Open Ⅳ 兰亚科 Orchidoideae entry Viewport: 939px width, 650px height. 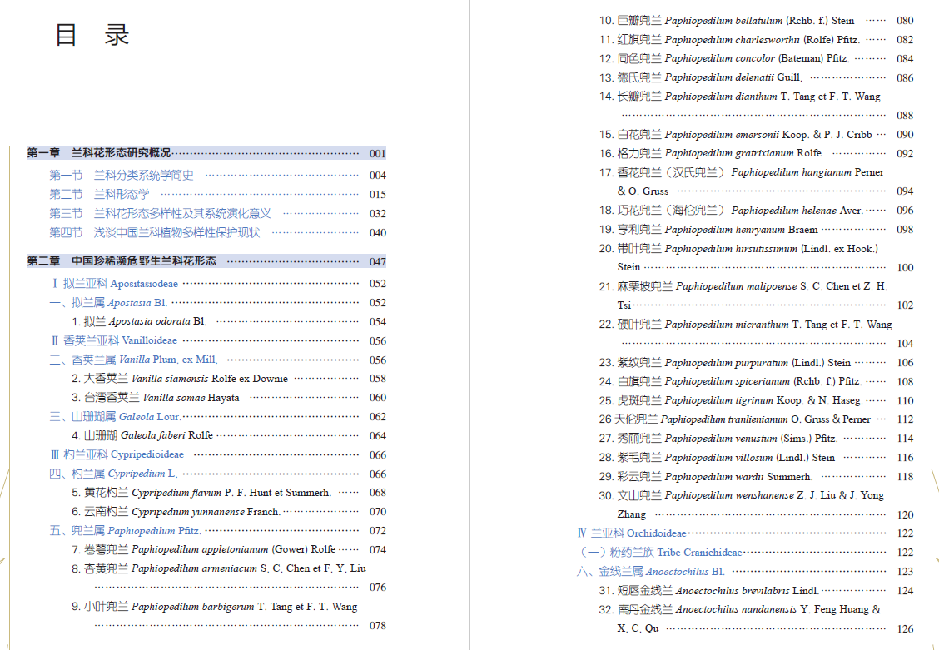coord(745,533)
